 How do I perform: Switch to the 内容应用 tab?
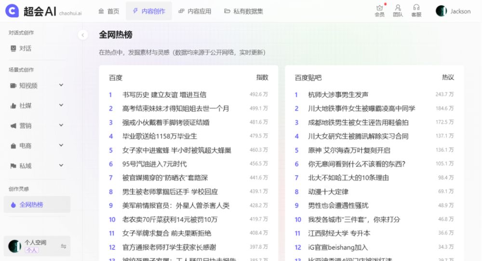pos(195,12)
